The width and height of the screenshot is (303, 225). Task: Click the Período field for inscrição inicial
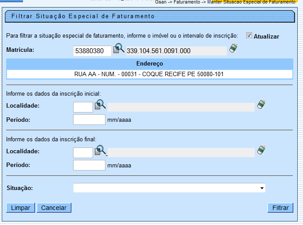click(89, 120)
